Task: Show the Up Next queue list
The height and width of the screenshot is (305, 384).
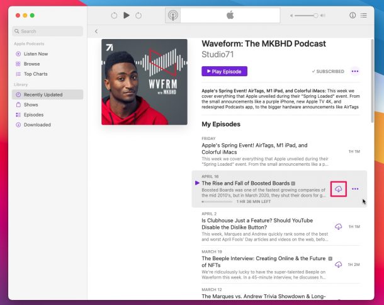Action: (364, 15)
